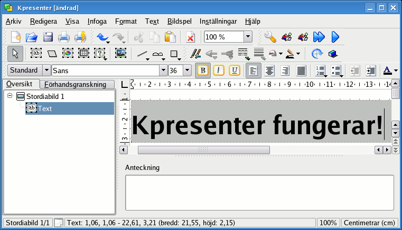
Task: Toggle bold formatting
Action: pyautogui.click(x=202, y=71)
